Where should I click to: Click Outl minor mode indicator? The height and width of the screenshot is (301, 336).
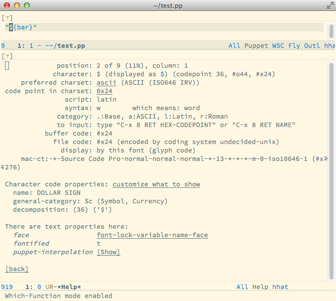pyautogui.click(x=312, y=46)
